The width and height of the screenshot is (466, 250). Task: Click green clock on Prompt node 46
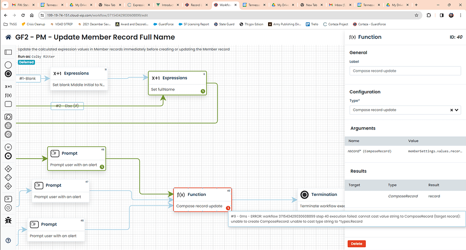pyautogui.click(x=102, y=167)
